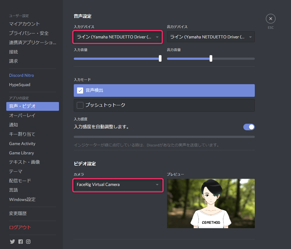The image size is (291, 249).
Task: Go to Game Activity settings
Action: coord(22,144)
